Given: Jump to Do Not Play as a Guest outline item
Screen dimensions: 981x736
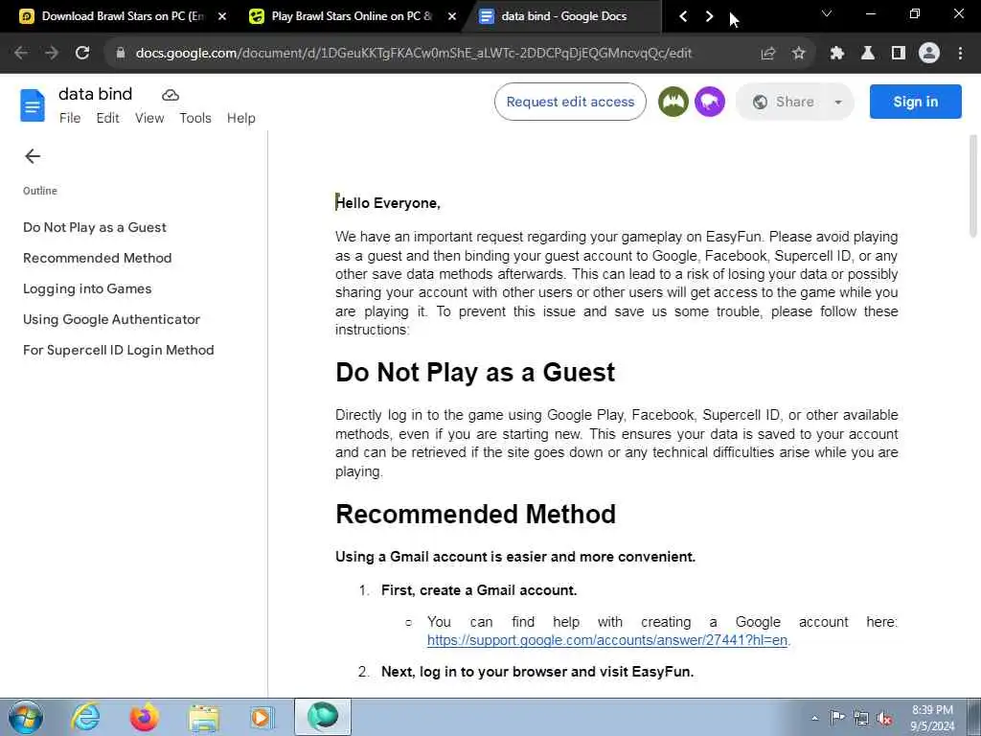Looking at the screenshot, I should (x=95, y=227).
